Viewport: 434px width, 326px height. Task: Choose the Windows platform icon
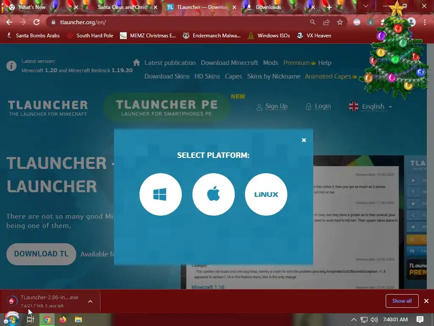(x=161, y=194)
